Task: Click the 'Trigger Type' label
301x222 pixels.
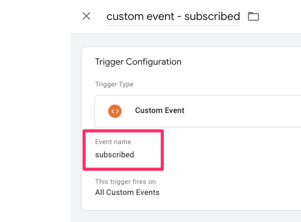Action: [114, 84]
